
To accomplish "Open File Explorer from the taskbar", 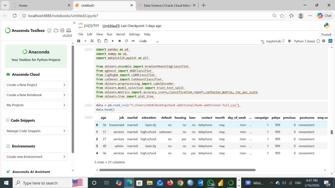I will (x=150, y=183).
